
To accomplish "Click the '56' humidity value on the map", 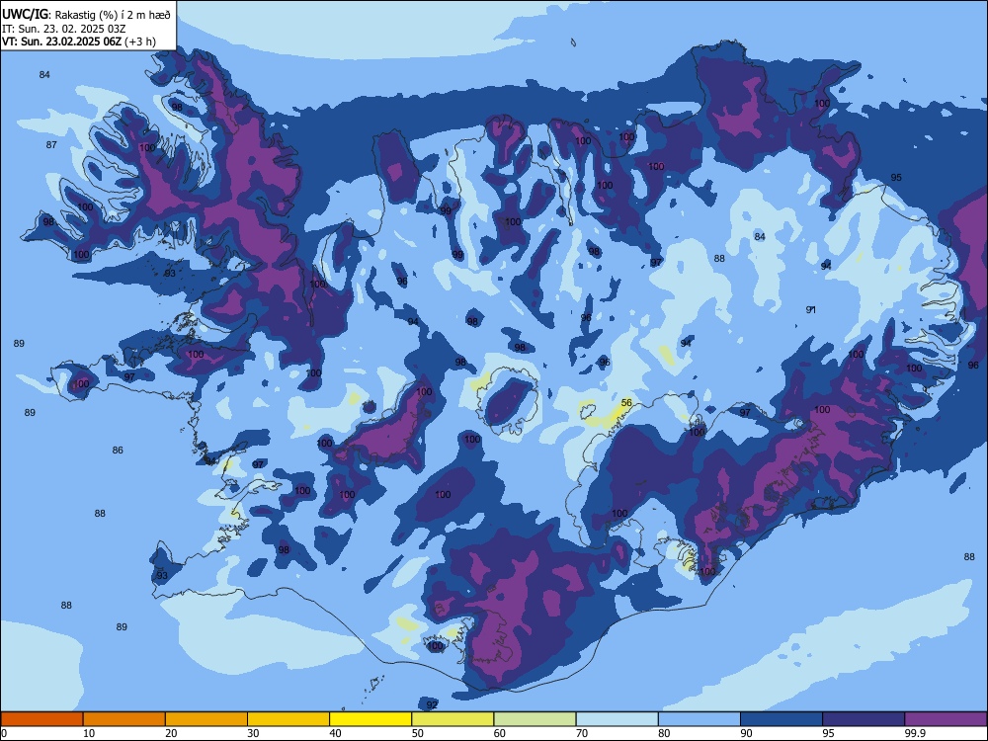I will (626, 403).
